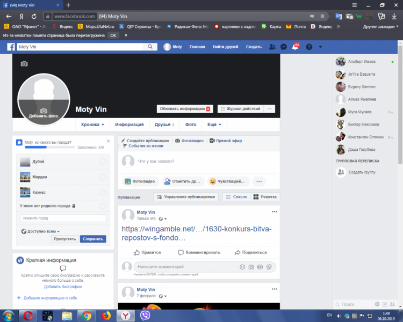Click the Нравится thumbs-up icon
403x322 pixels.
pyautogui.click(x=136, y=252)
